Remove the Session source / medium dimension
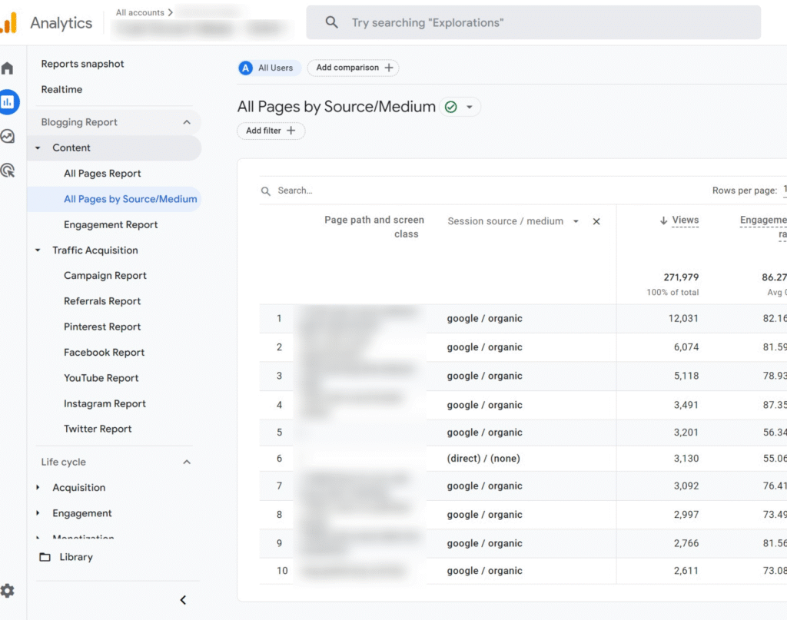The width and height of the screenshot is (787, 620). pyautogui.click(x=596, y=221)
